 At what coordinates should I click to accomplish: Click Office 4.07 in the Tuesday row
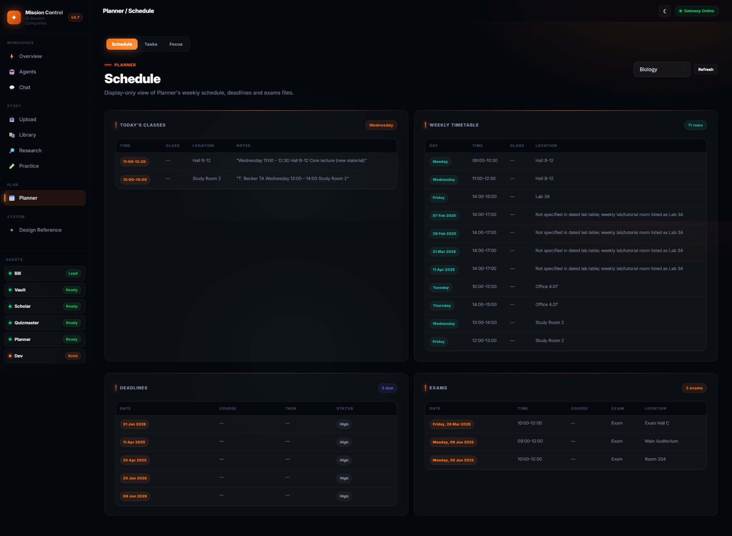point(546,286)
